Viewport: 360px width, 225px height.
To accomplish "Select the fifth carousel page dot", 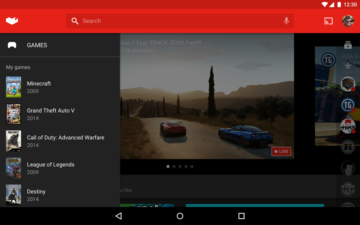I will (x=192, y=166).
